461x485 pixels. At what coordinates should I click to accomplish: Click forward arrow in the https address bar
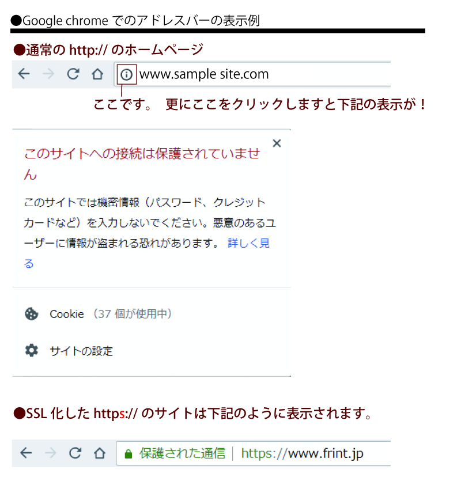[x=51, y=453]
